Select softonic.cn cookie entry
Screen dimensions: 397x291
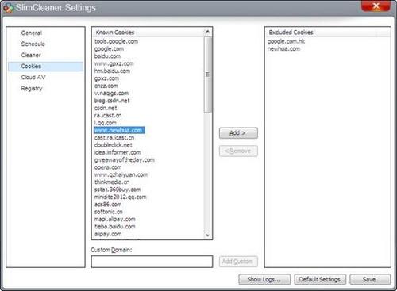pos(109,212)
